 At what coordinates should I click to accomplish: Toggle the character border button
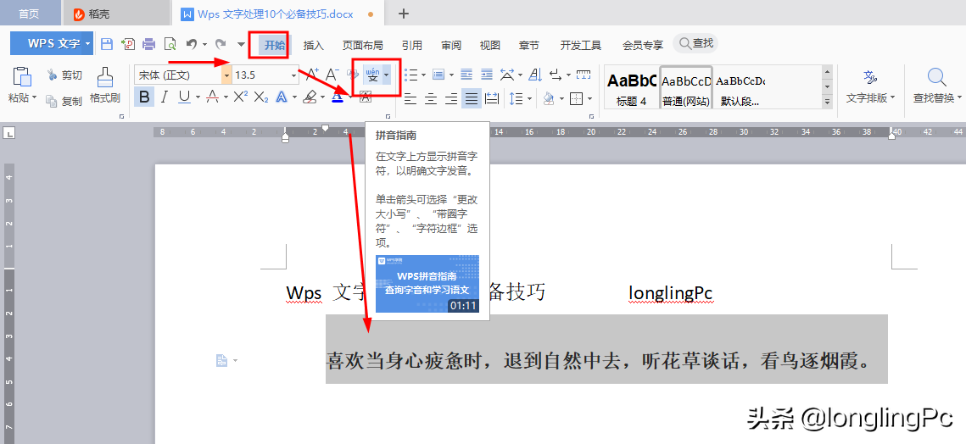[x=366, y=97]
